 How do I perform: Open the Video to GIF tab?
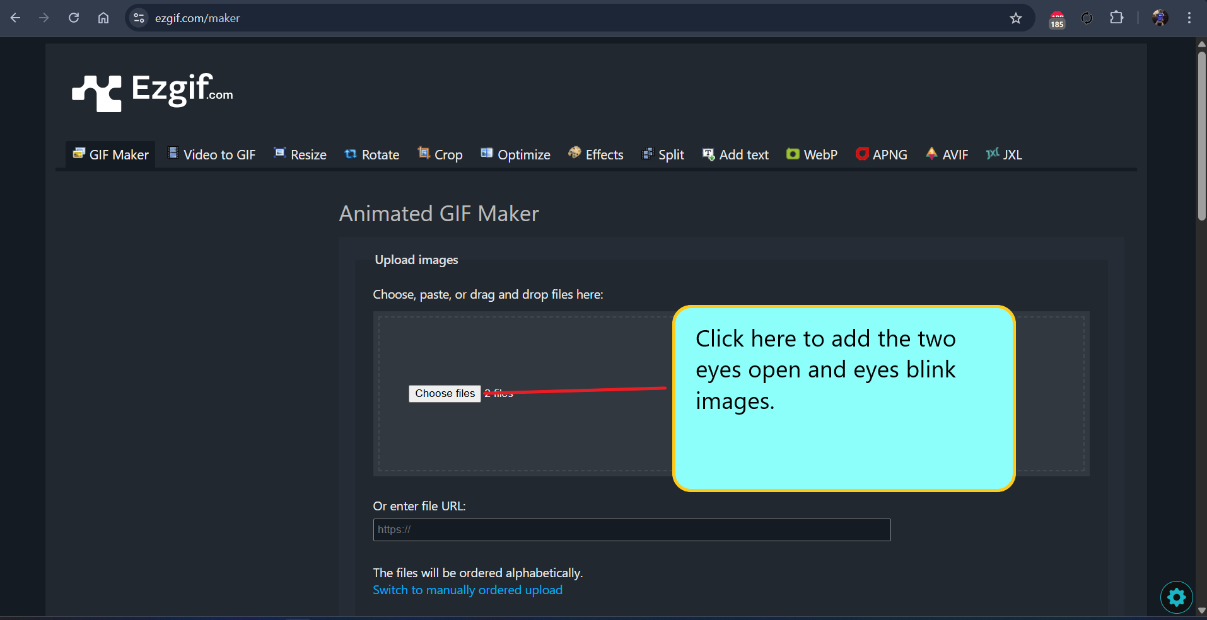211,154
